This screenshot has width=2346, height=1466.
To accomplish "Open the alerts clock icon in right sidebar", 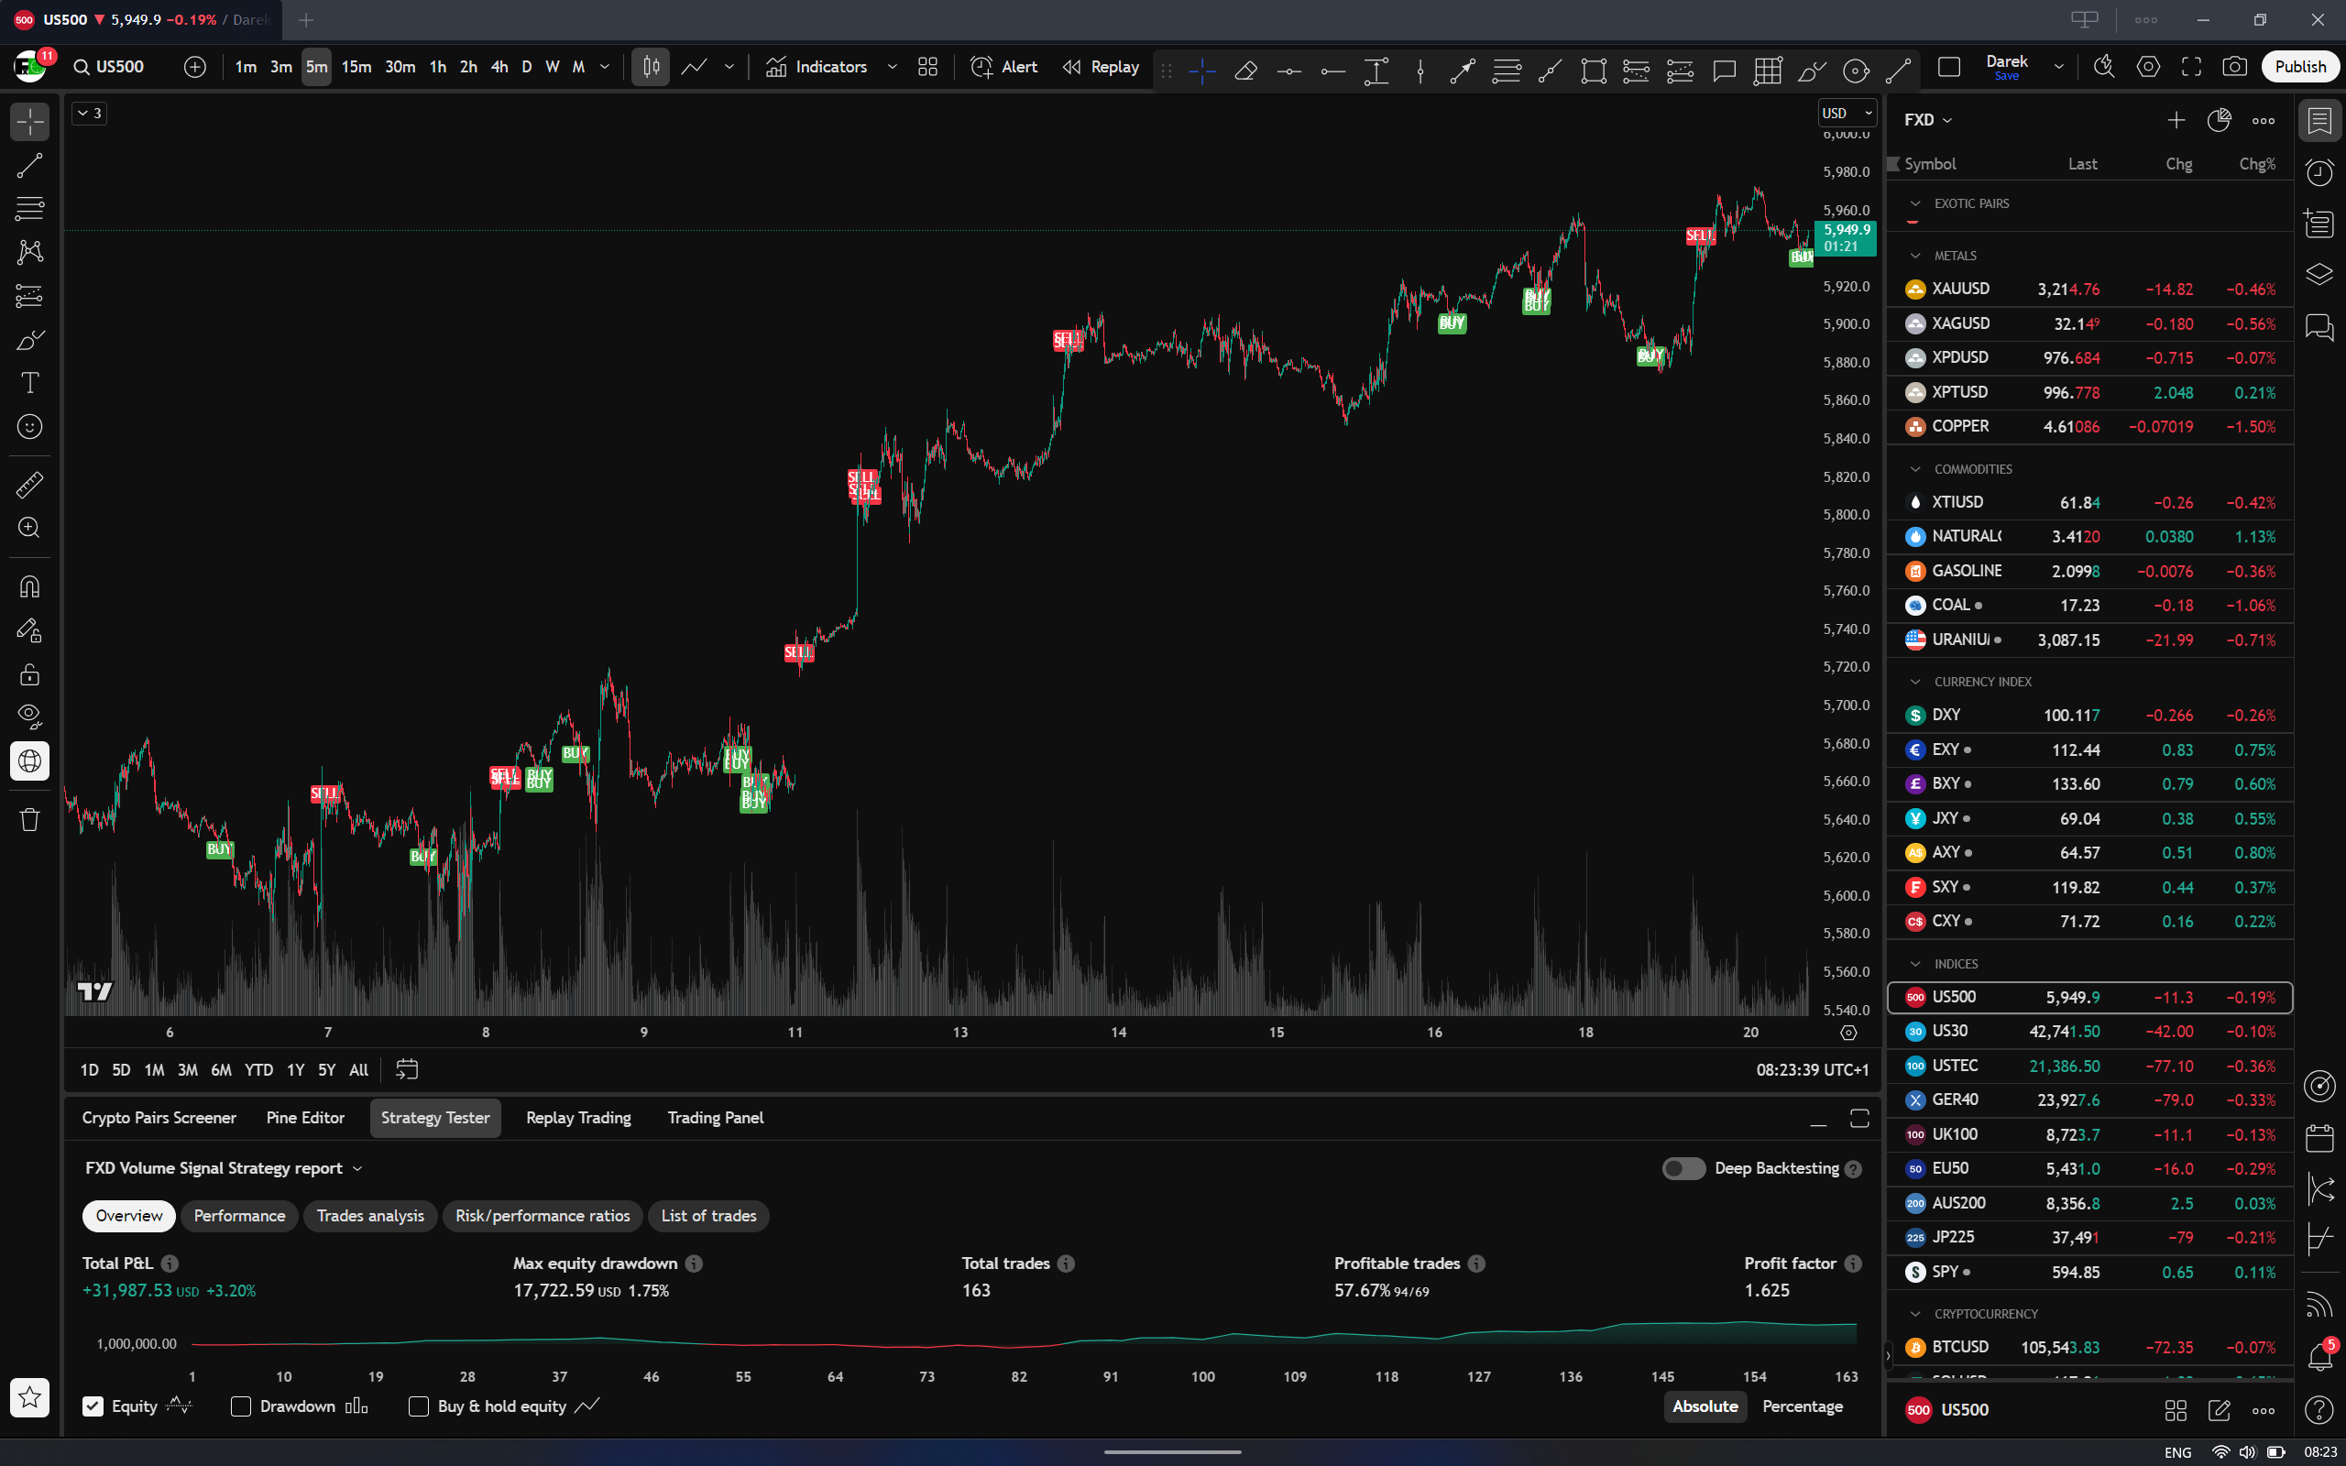I will coord(2319,172).
